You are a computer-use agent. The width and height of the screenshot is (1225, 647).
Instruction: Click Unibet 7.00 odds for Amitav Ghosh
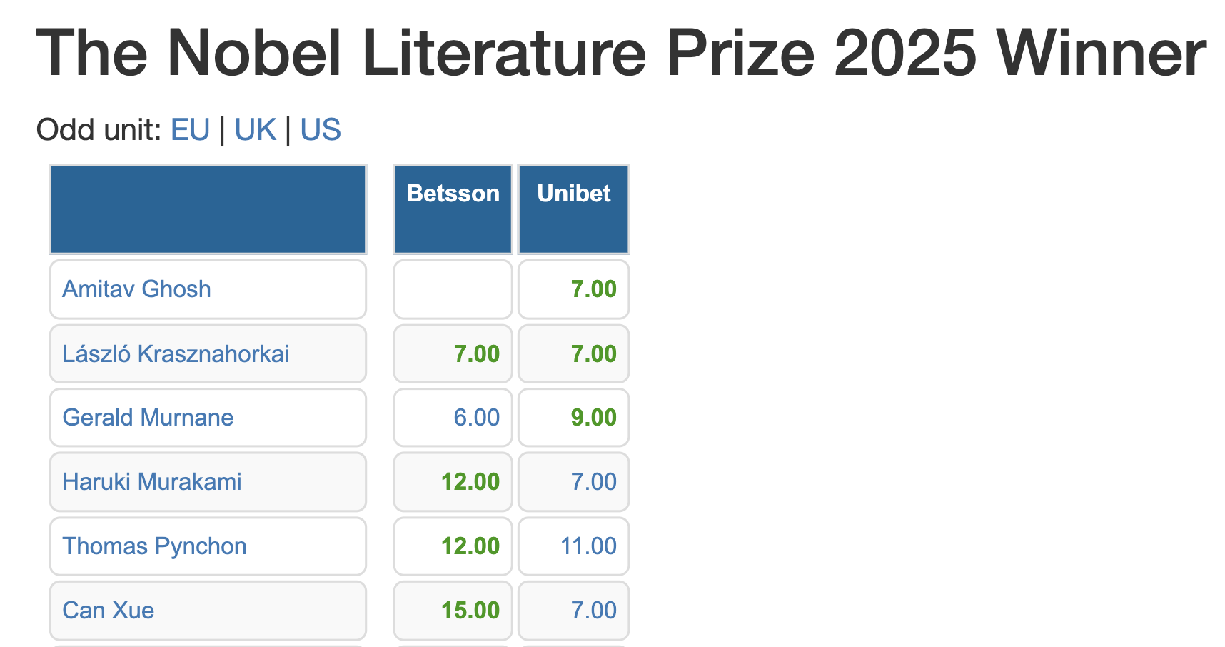593,289
